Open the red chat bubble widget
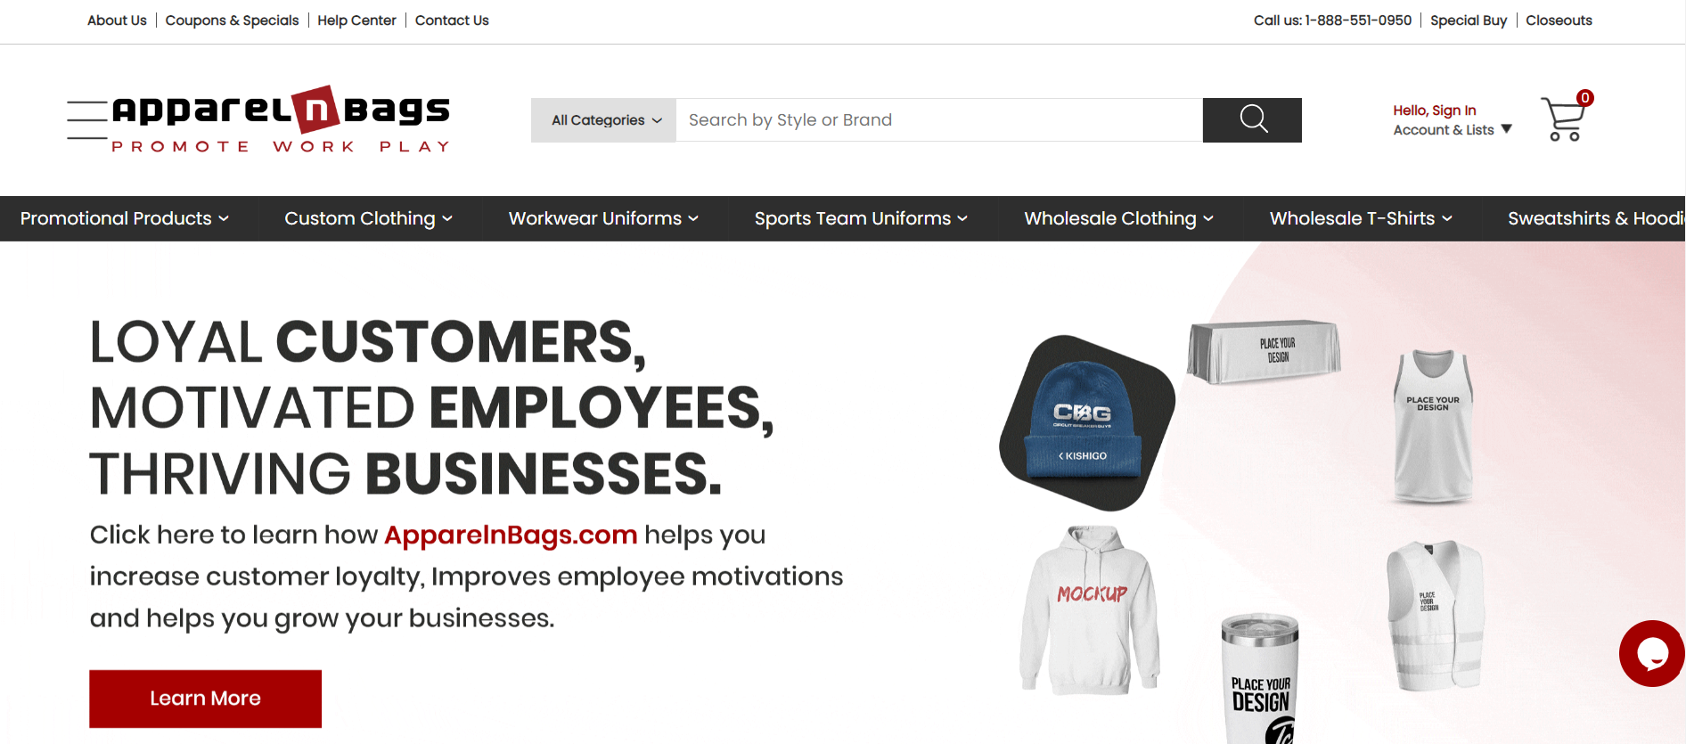 click(1652, 653)
